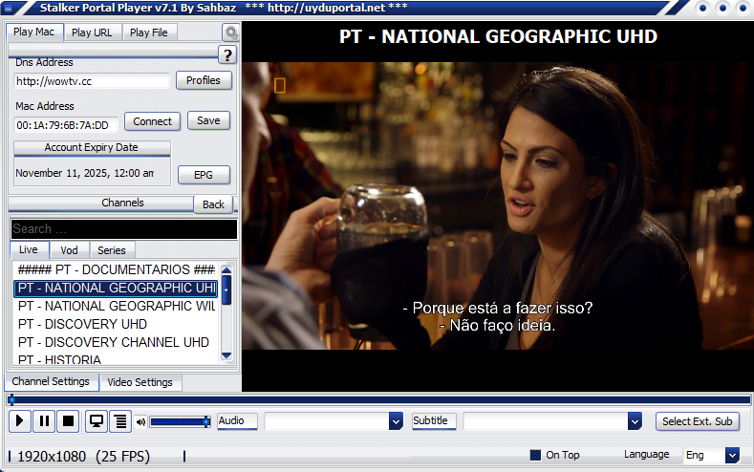Click Select Ext. Sub button
The height and width of the screenshot is (472, 754).
pos(698,421)
